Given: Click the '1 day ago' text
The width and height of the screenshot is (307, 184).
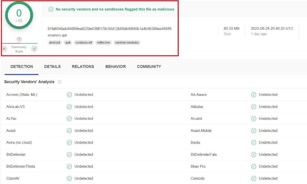Looking at the screenshot, I should click(259, 34).
